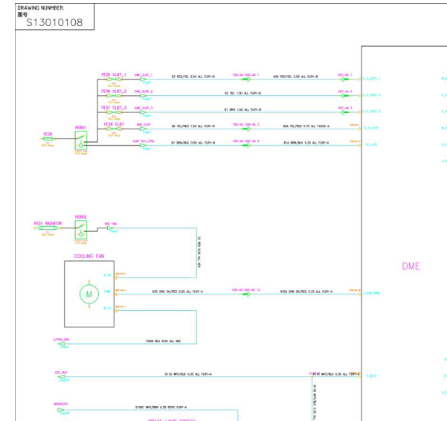447x421 pixels.
Task: Click the ESC_BUS signal label
Action: [x=61, y=373]
